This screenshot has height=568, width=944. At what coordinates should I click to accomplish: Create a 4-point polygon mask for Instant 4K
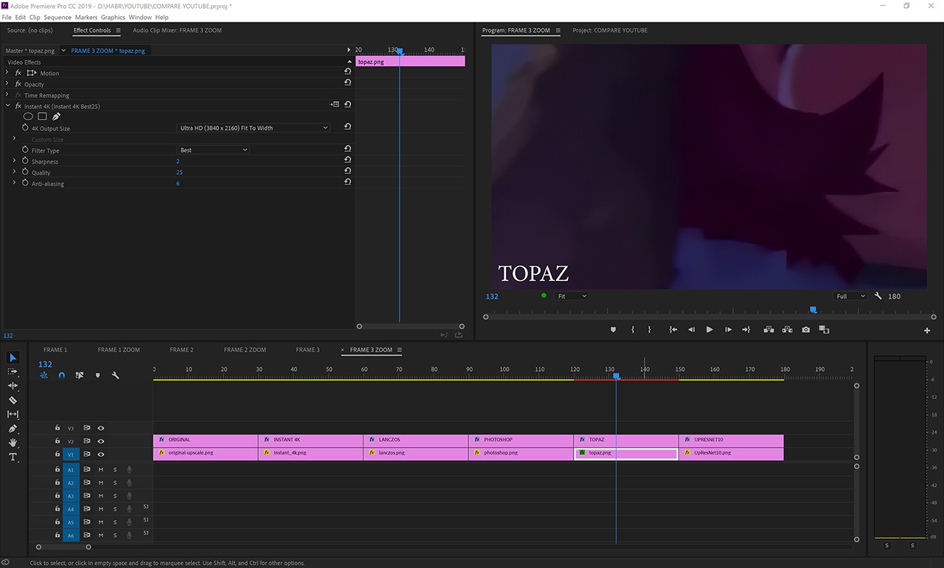(42, 117)
